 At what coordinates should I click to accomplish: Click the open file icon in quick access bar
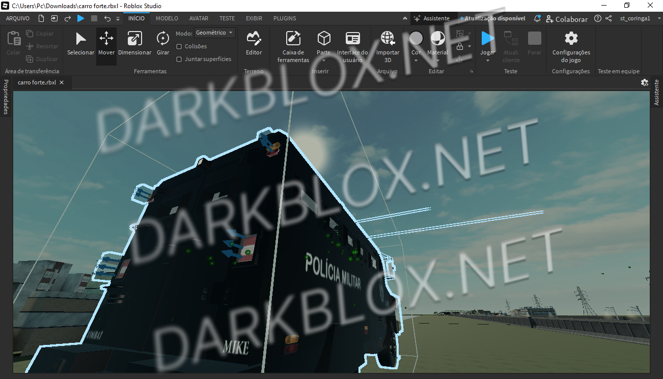tap(54, 18)
